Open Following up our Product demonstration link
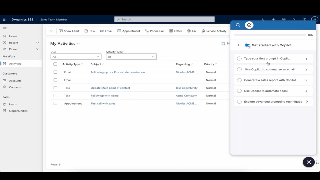 [x=118, y=72]
